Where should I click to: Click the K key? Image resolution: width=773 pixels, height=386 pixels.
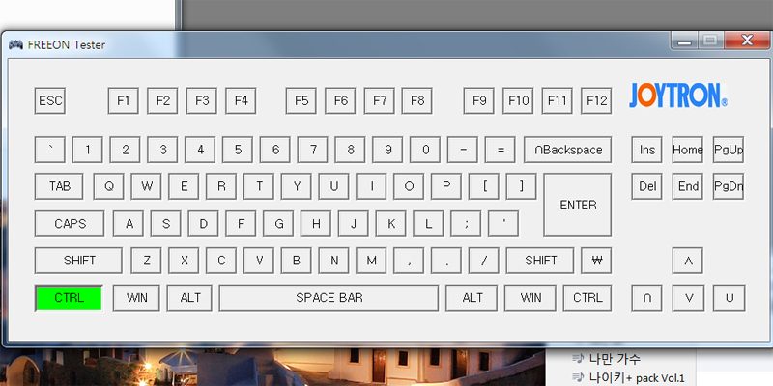pos(391,224)
